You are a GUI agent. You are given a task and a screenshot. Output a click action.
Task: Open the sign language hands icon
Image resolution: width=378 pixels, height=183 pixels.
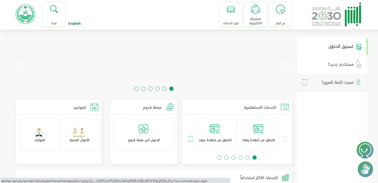click(365, 169)
